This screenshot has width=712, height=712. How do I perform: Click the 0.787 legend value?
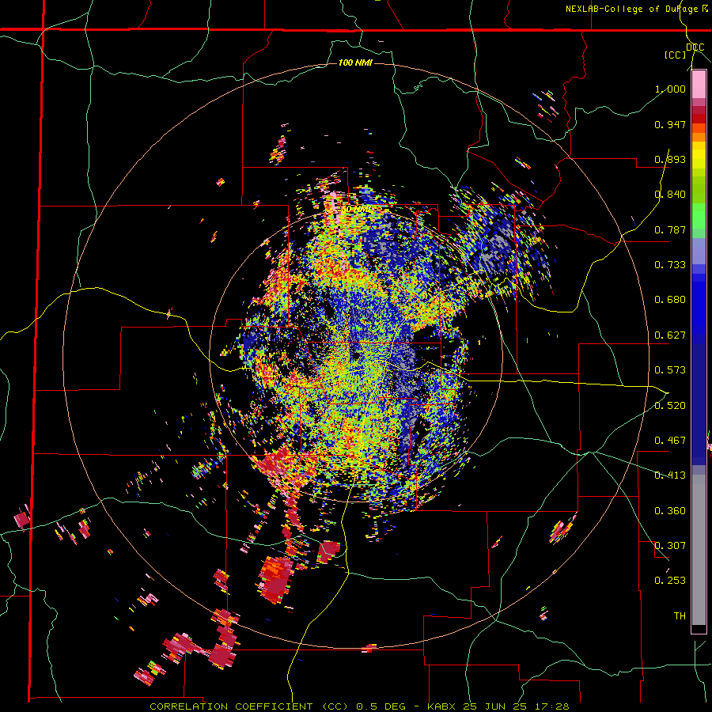tap(670, 229)
